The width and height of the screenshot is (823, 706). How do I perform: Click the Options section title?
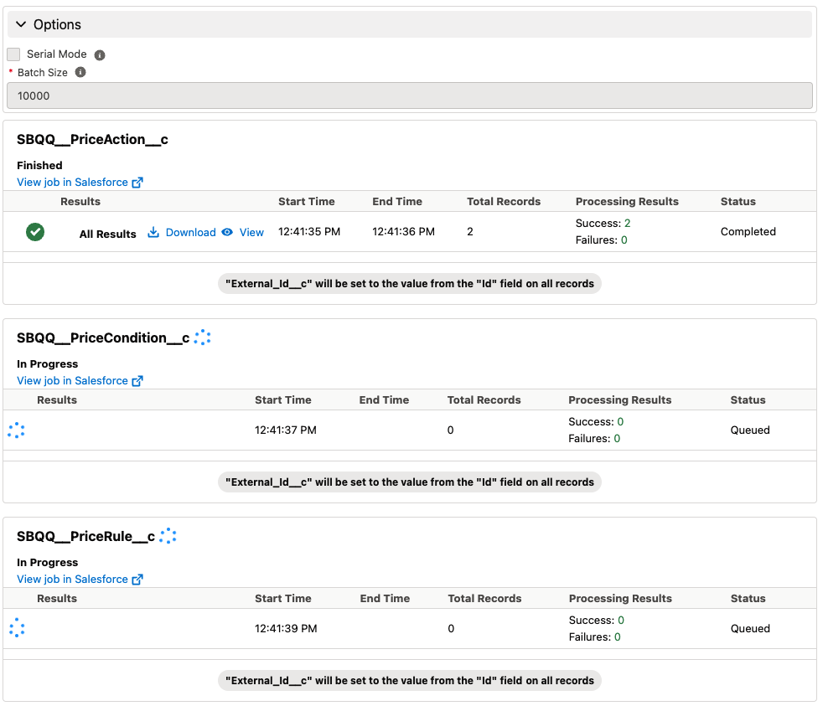tap(57, 24)
